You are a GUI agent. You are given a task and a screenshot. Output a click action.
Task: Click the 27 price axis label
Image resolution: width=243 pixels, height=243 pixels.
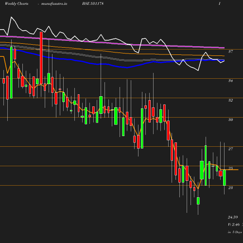point(230,149)
